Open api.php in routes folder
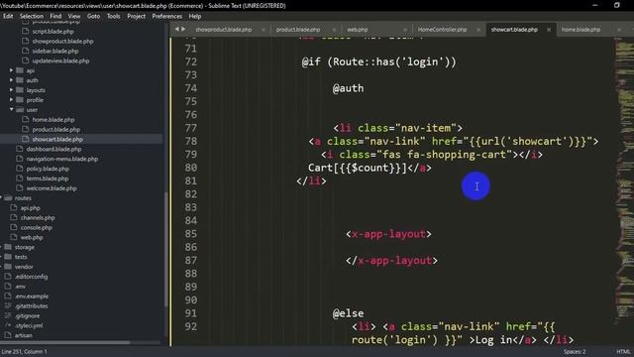This screenshot has width=634, height=357. pyautogui.click(x=31, y=207)
